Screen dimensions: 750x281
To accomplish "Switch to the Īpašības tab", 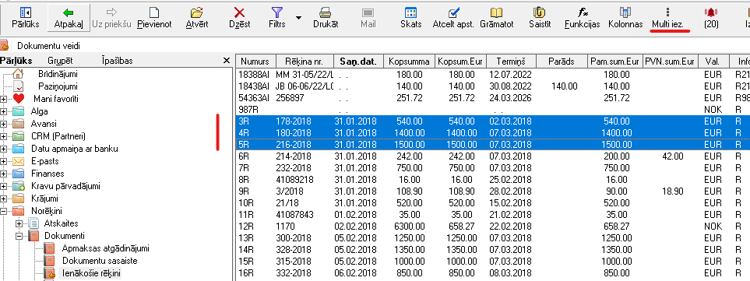I will pyautogui.click(x=117, y=61).
